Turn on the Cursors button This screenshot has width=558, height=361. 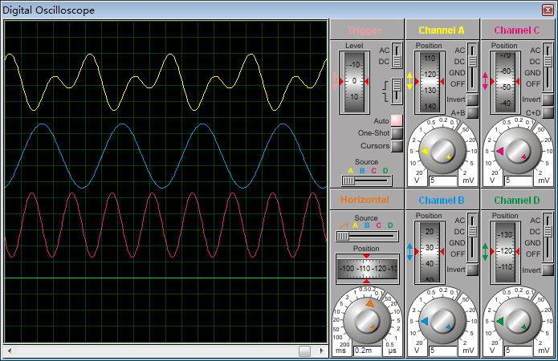[x=397, y=146]
